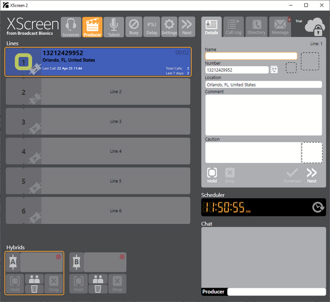Click the Hybrid A display area
Screen dimensions: 330x302
tap(41, 262)
